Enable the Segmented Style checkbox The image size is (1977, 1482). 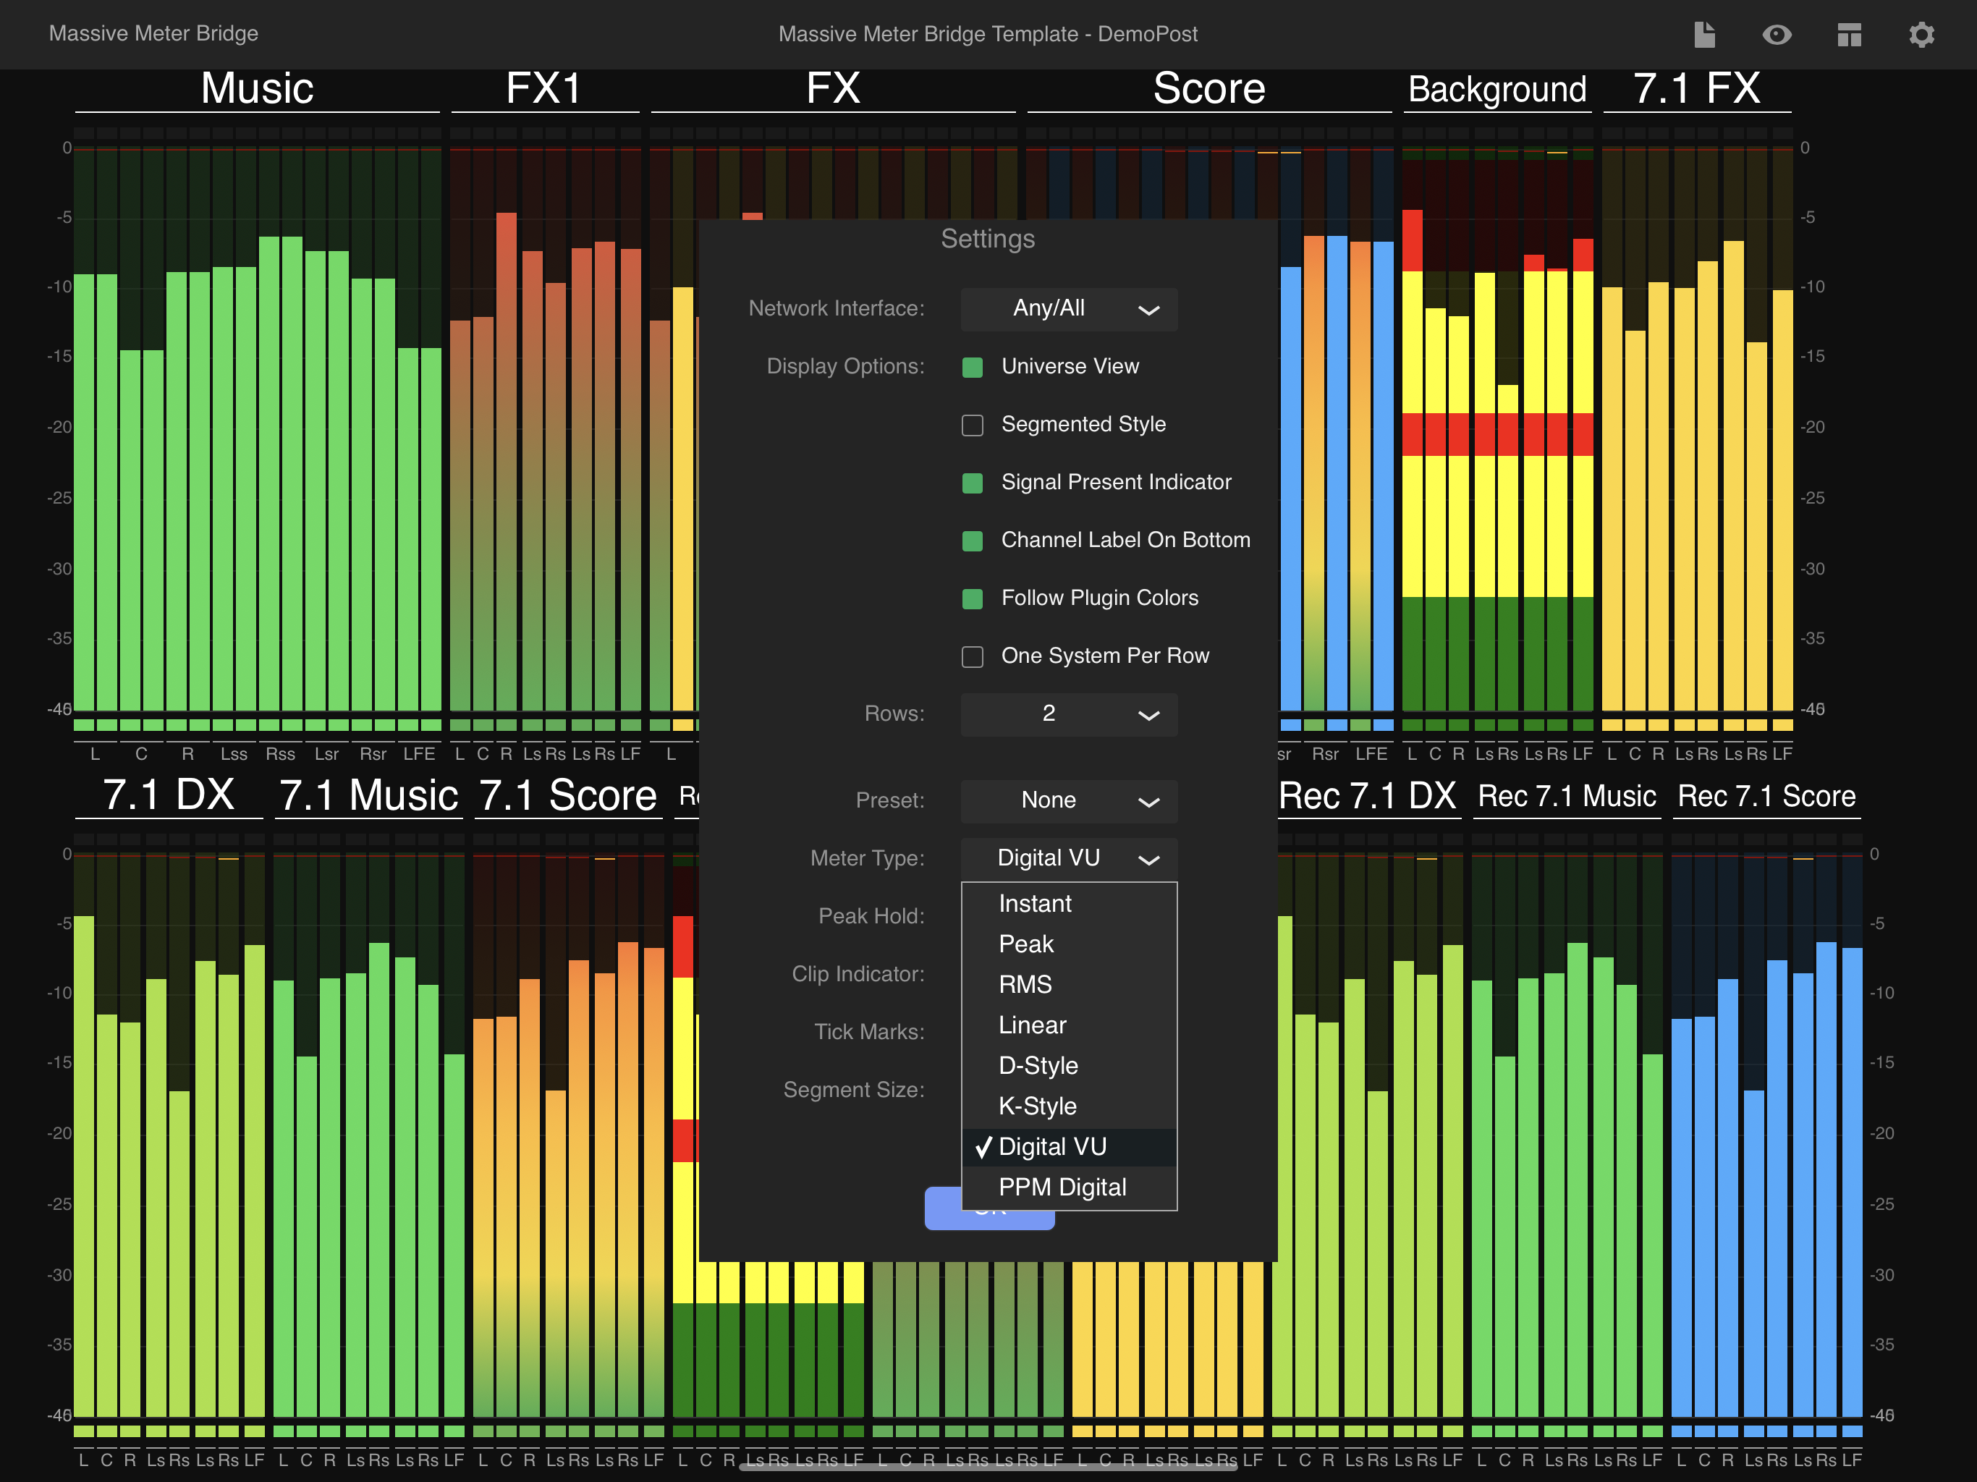pyautogui.click(x=973, y=425)
